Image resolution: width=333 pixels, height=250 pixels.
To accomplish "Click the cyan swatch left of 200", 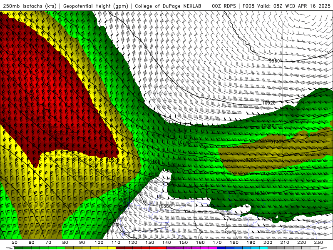I will (x=263, y=248).
